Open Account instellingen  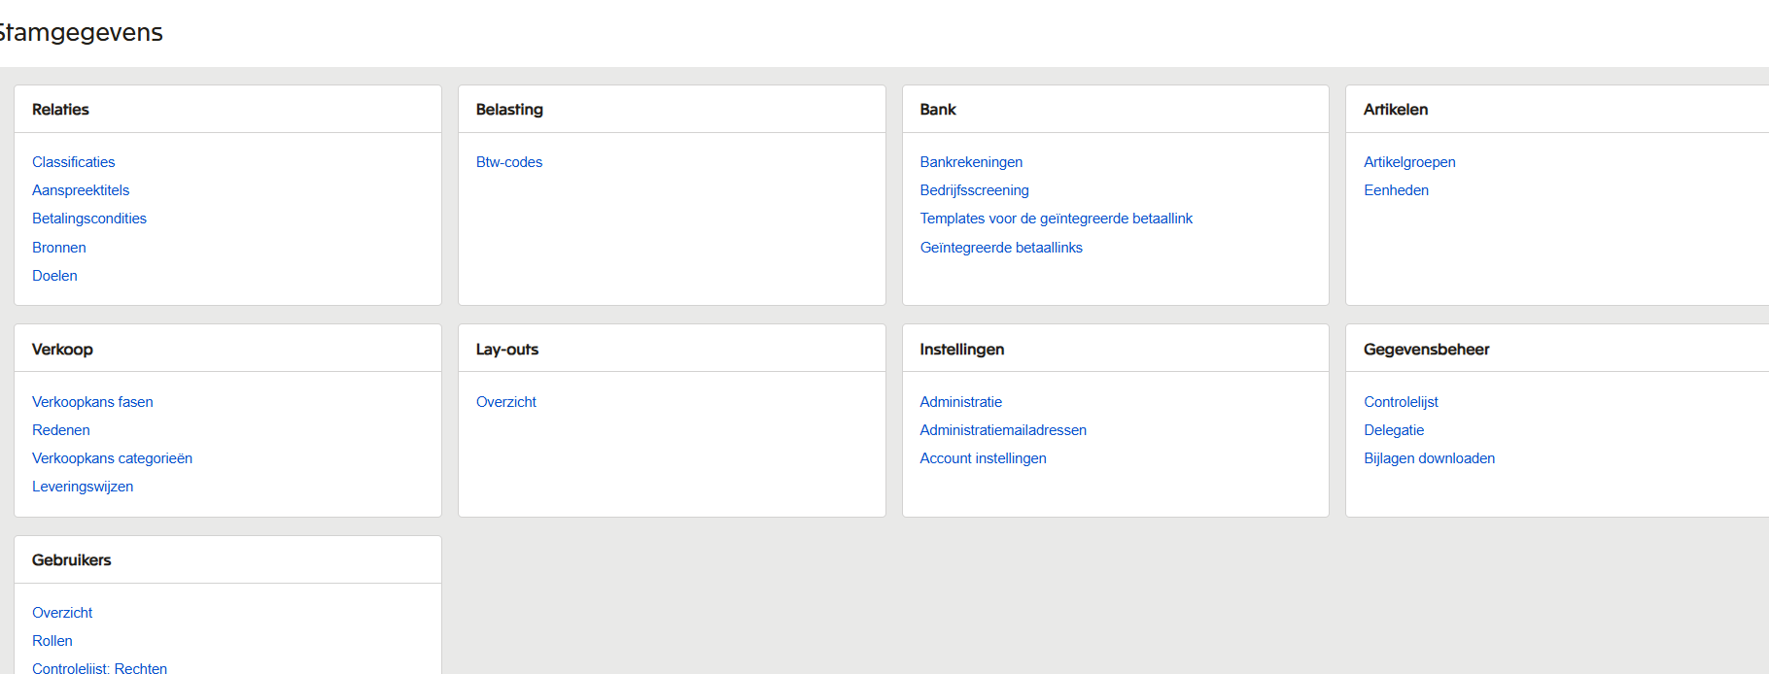[983, 458]
